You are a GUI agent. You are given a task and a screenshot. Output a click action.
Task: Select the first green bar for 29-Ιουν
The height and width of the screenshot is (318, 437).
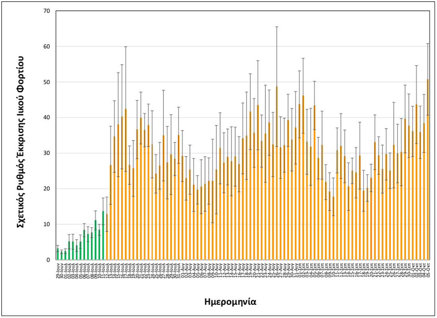click(58, 254)
